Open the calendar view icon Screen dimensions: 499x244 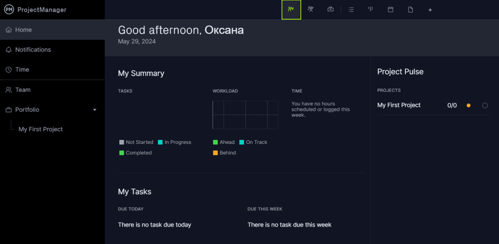(390, 10)
